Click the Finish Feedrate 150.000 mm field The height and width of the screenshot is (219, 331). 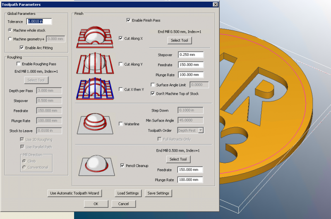click(191, 65)
